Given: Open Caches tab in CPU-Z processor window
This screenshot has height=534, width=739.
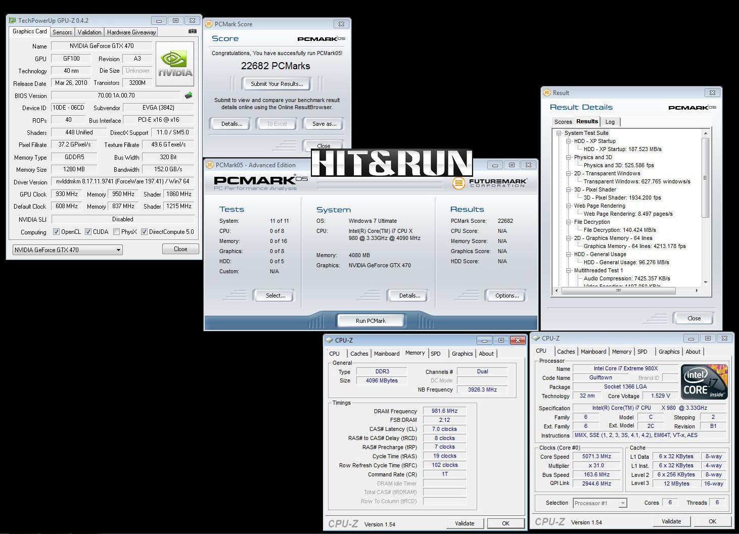Looking at the screenshot, I should [566, 352].
